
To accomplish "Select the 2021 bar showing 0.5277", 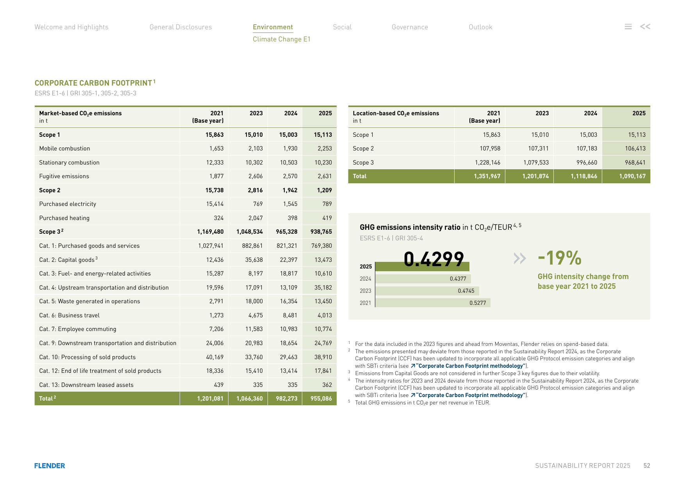I will (x=433, y=302).
